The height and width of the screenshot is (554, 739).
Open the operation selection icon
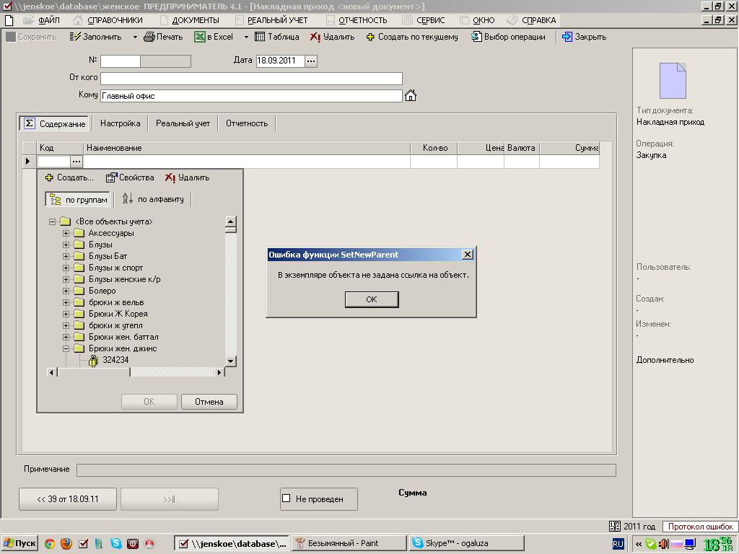click(476, 37)
